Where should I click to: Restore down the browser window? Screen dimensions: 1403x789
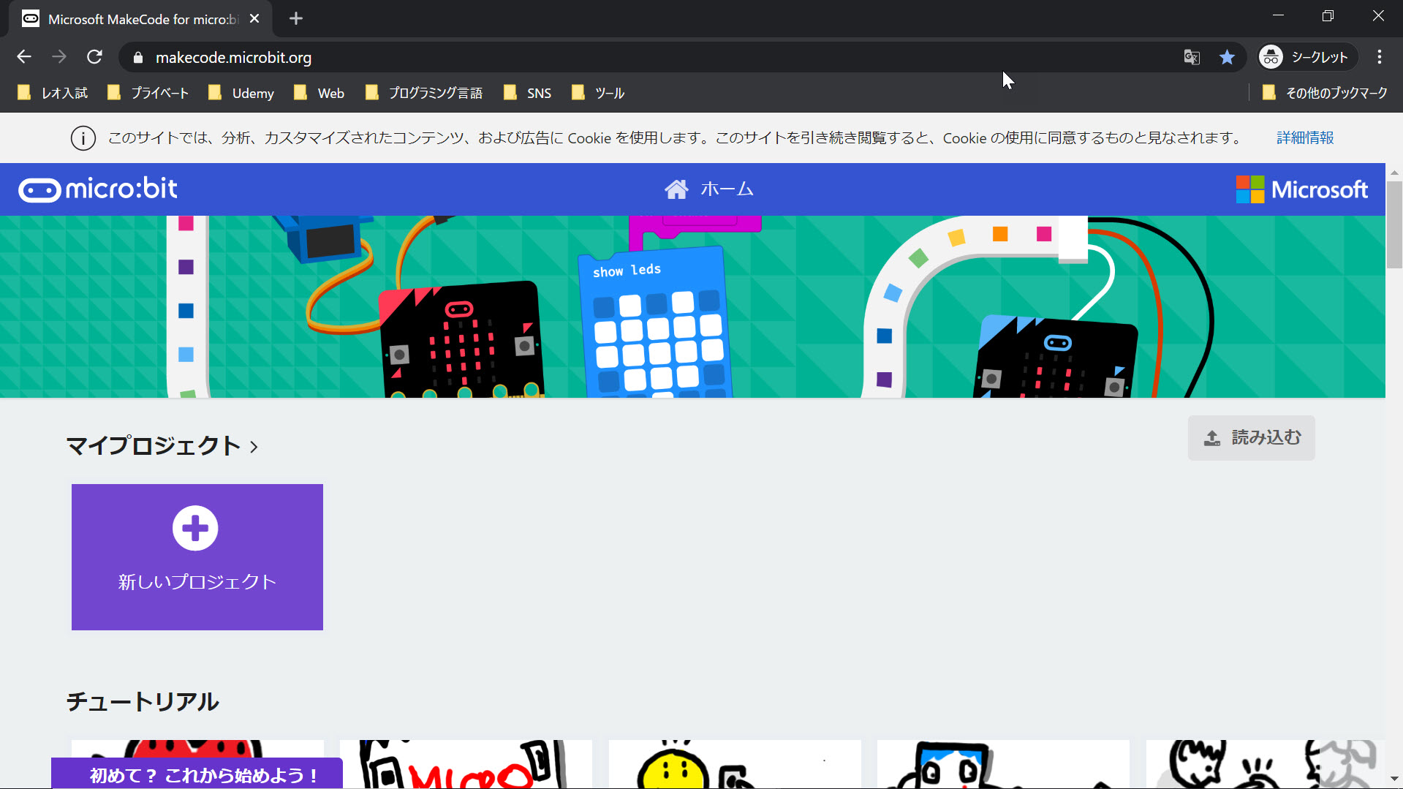[1328, 15]
